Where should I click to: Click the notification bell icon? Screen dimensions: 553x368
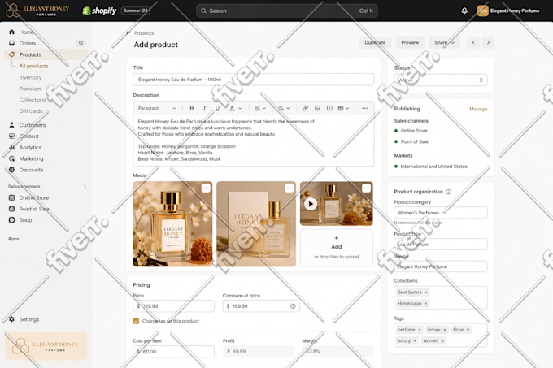tap(464, 11)
